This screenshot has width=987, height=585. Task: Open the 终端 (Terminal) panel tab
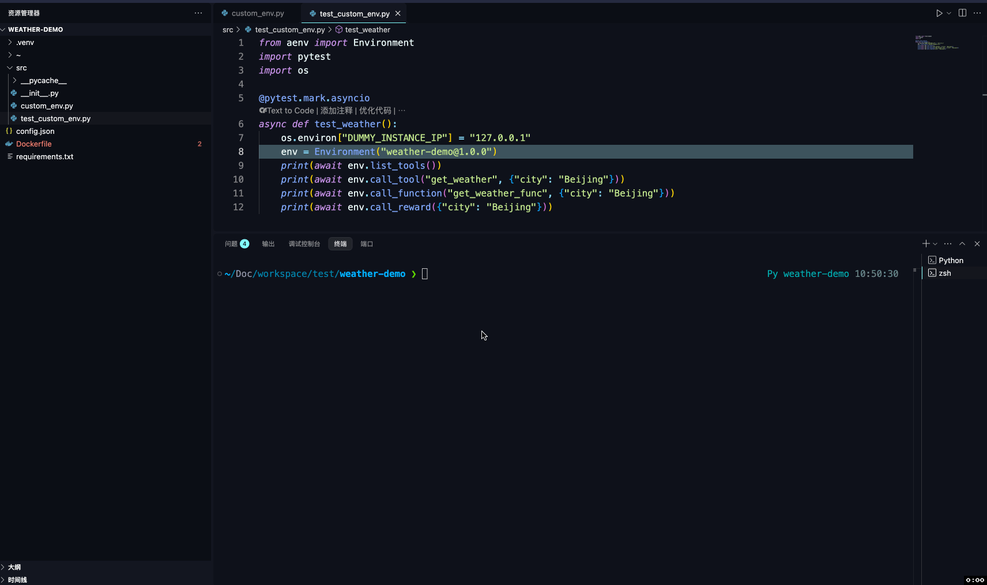(340, 243)
